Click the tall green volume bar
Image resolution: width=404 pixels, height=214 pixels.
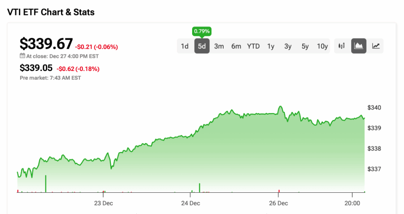[46, 184]
